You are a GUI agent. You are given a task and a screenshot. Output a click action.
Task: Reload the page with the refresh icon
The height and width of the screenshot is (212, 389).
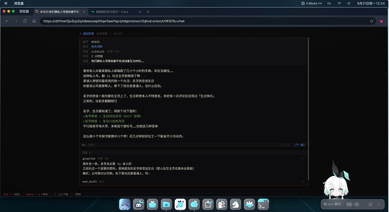[25, 21]
